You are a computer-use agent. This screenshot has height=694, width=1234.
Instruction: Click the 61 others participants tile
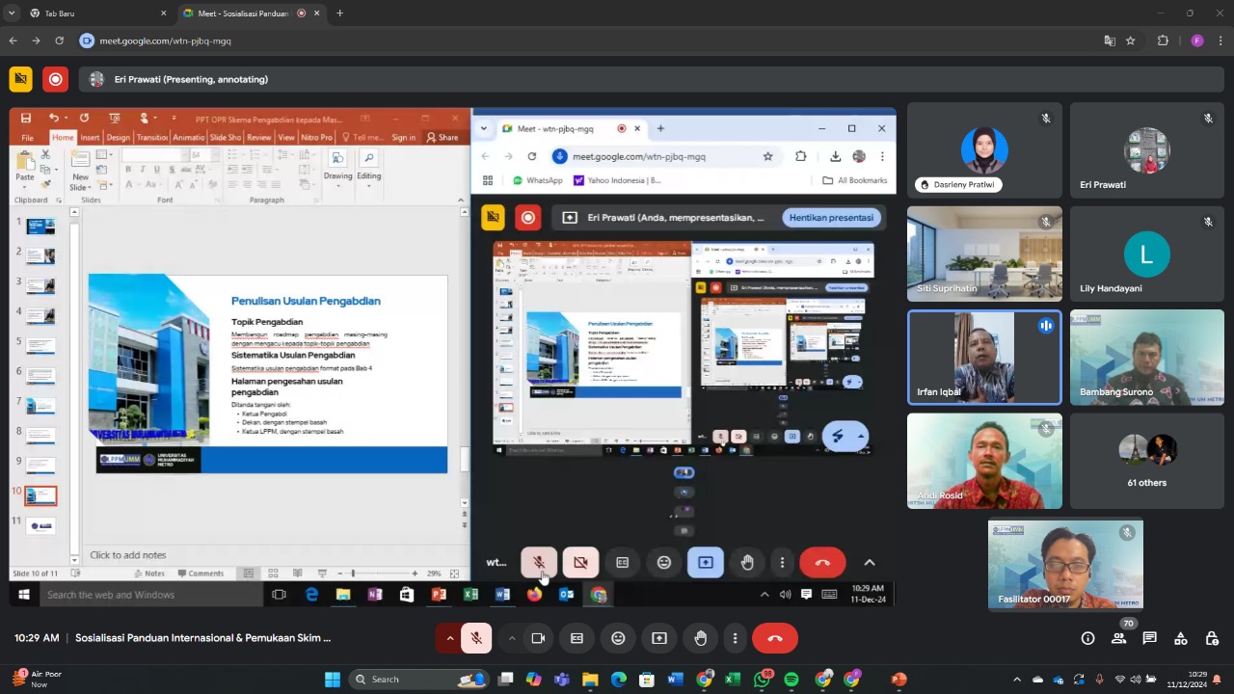(x=1146, y=461)
